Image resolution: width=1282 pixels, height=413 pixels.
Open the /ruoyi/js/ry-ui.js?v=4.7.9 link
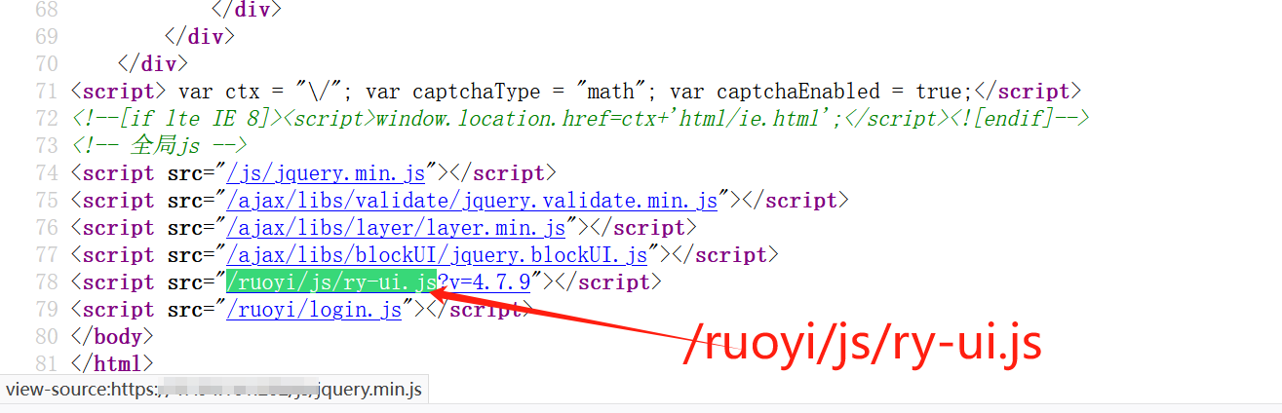point(379,282)
